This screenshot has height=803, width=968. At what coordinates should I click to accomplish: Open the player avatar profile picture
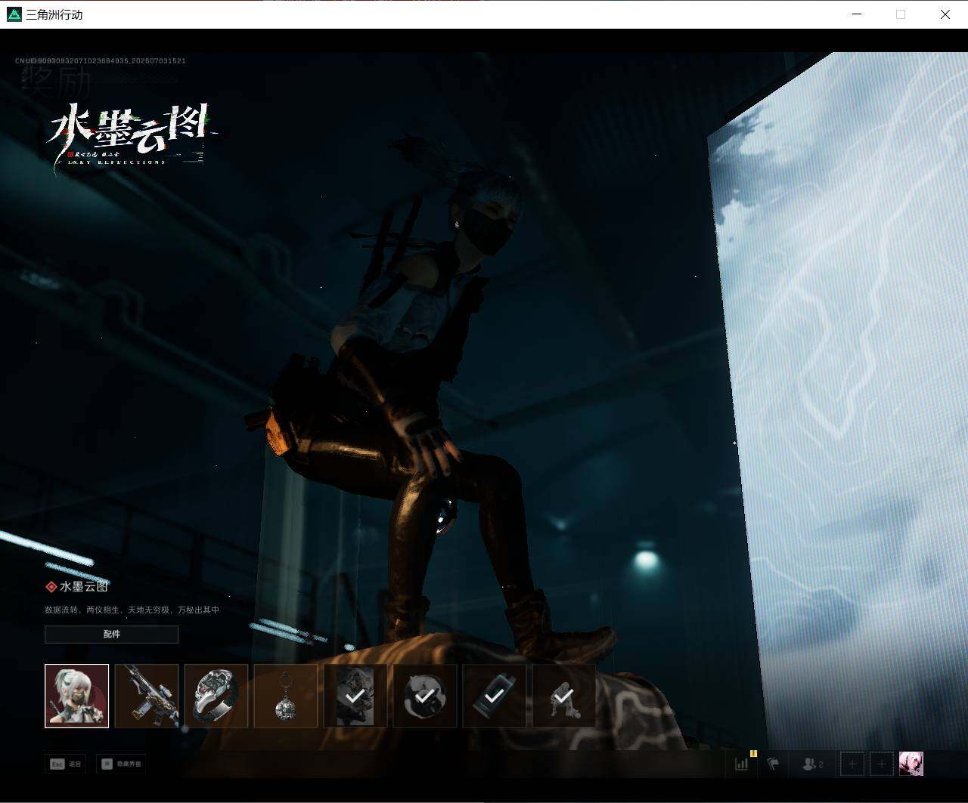coord(911,764)
